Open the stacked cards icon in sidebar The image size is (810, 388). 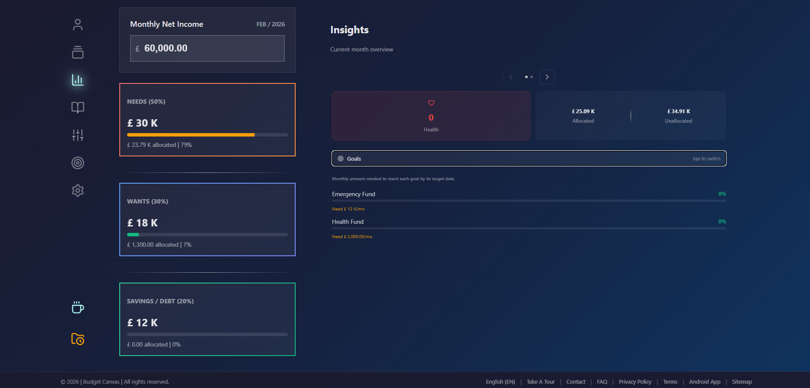[78, 52]
